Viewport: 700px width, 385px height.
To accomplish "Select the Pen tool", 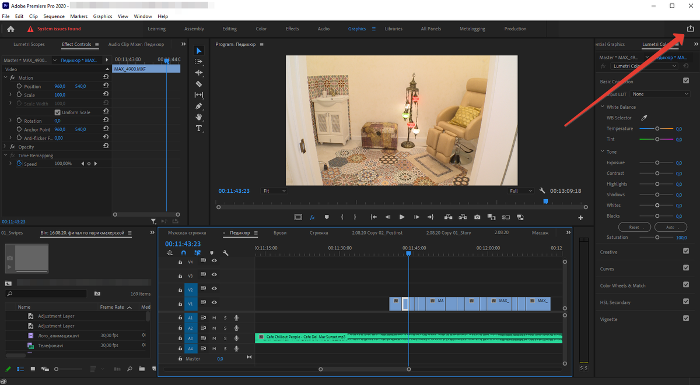I will [x=198, y=106].
